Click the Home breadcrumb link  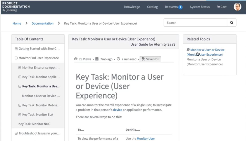(17, 23)
